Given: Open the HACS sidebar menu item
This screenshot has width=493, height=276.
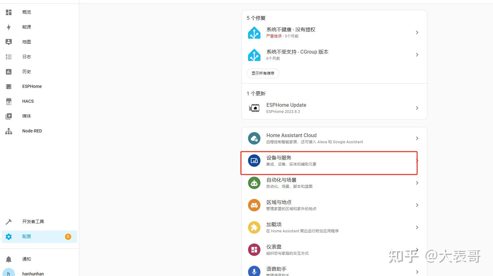Looking at the screenshot, I should tap(39, 101).
